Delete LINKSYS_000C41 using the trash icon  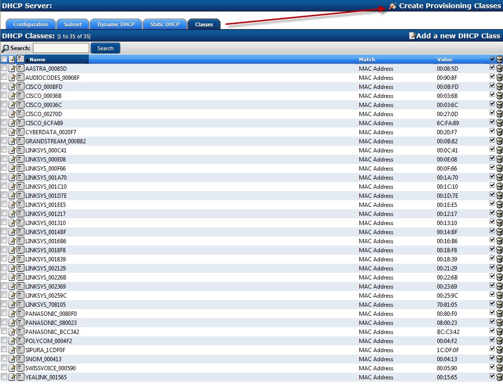click(x=500, y=150)
